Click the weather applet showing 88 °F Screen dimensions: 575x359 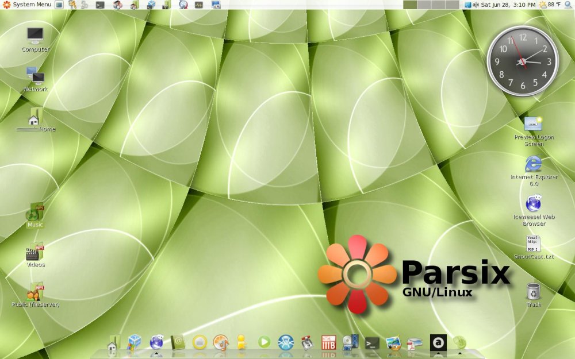[550, 5]
